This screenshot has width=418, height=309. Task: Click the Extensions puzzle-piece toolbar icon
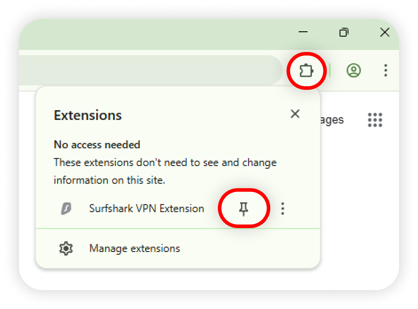pos(306,71)
